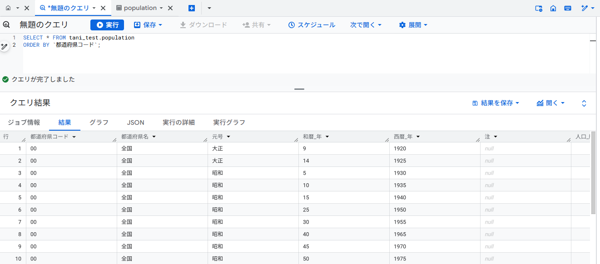
Task: Toggle results panel expand/collapse arrows
Action: click(584, 103)
